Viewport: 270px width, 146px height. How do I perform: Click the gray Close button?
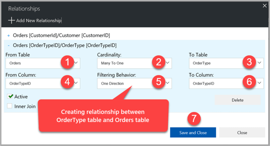[242, 132]
